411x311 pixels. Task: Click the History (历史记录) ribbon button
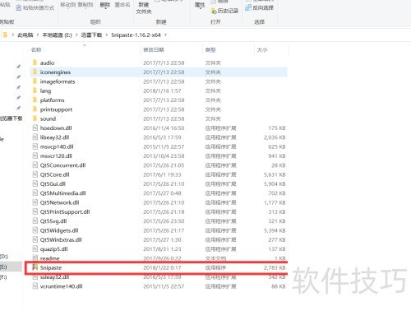point(224,11)
